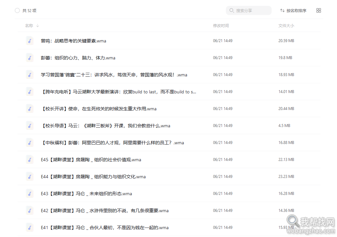Click audio icon for 学习曾国藩锦囊二十三 file
Viewport: 337px width, 237px height.
tap(30, 75)
